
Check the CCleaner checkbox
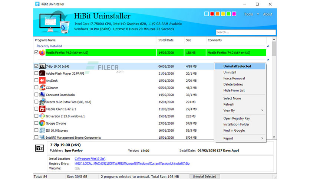[x=36, y=87]
